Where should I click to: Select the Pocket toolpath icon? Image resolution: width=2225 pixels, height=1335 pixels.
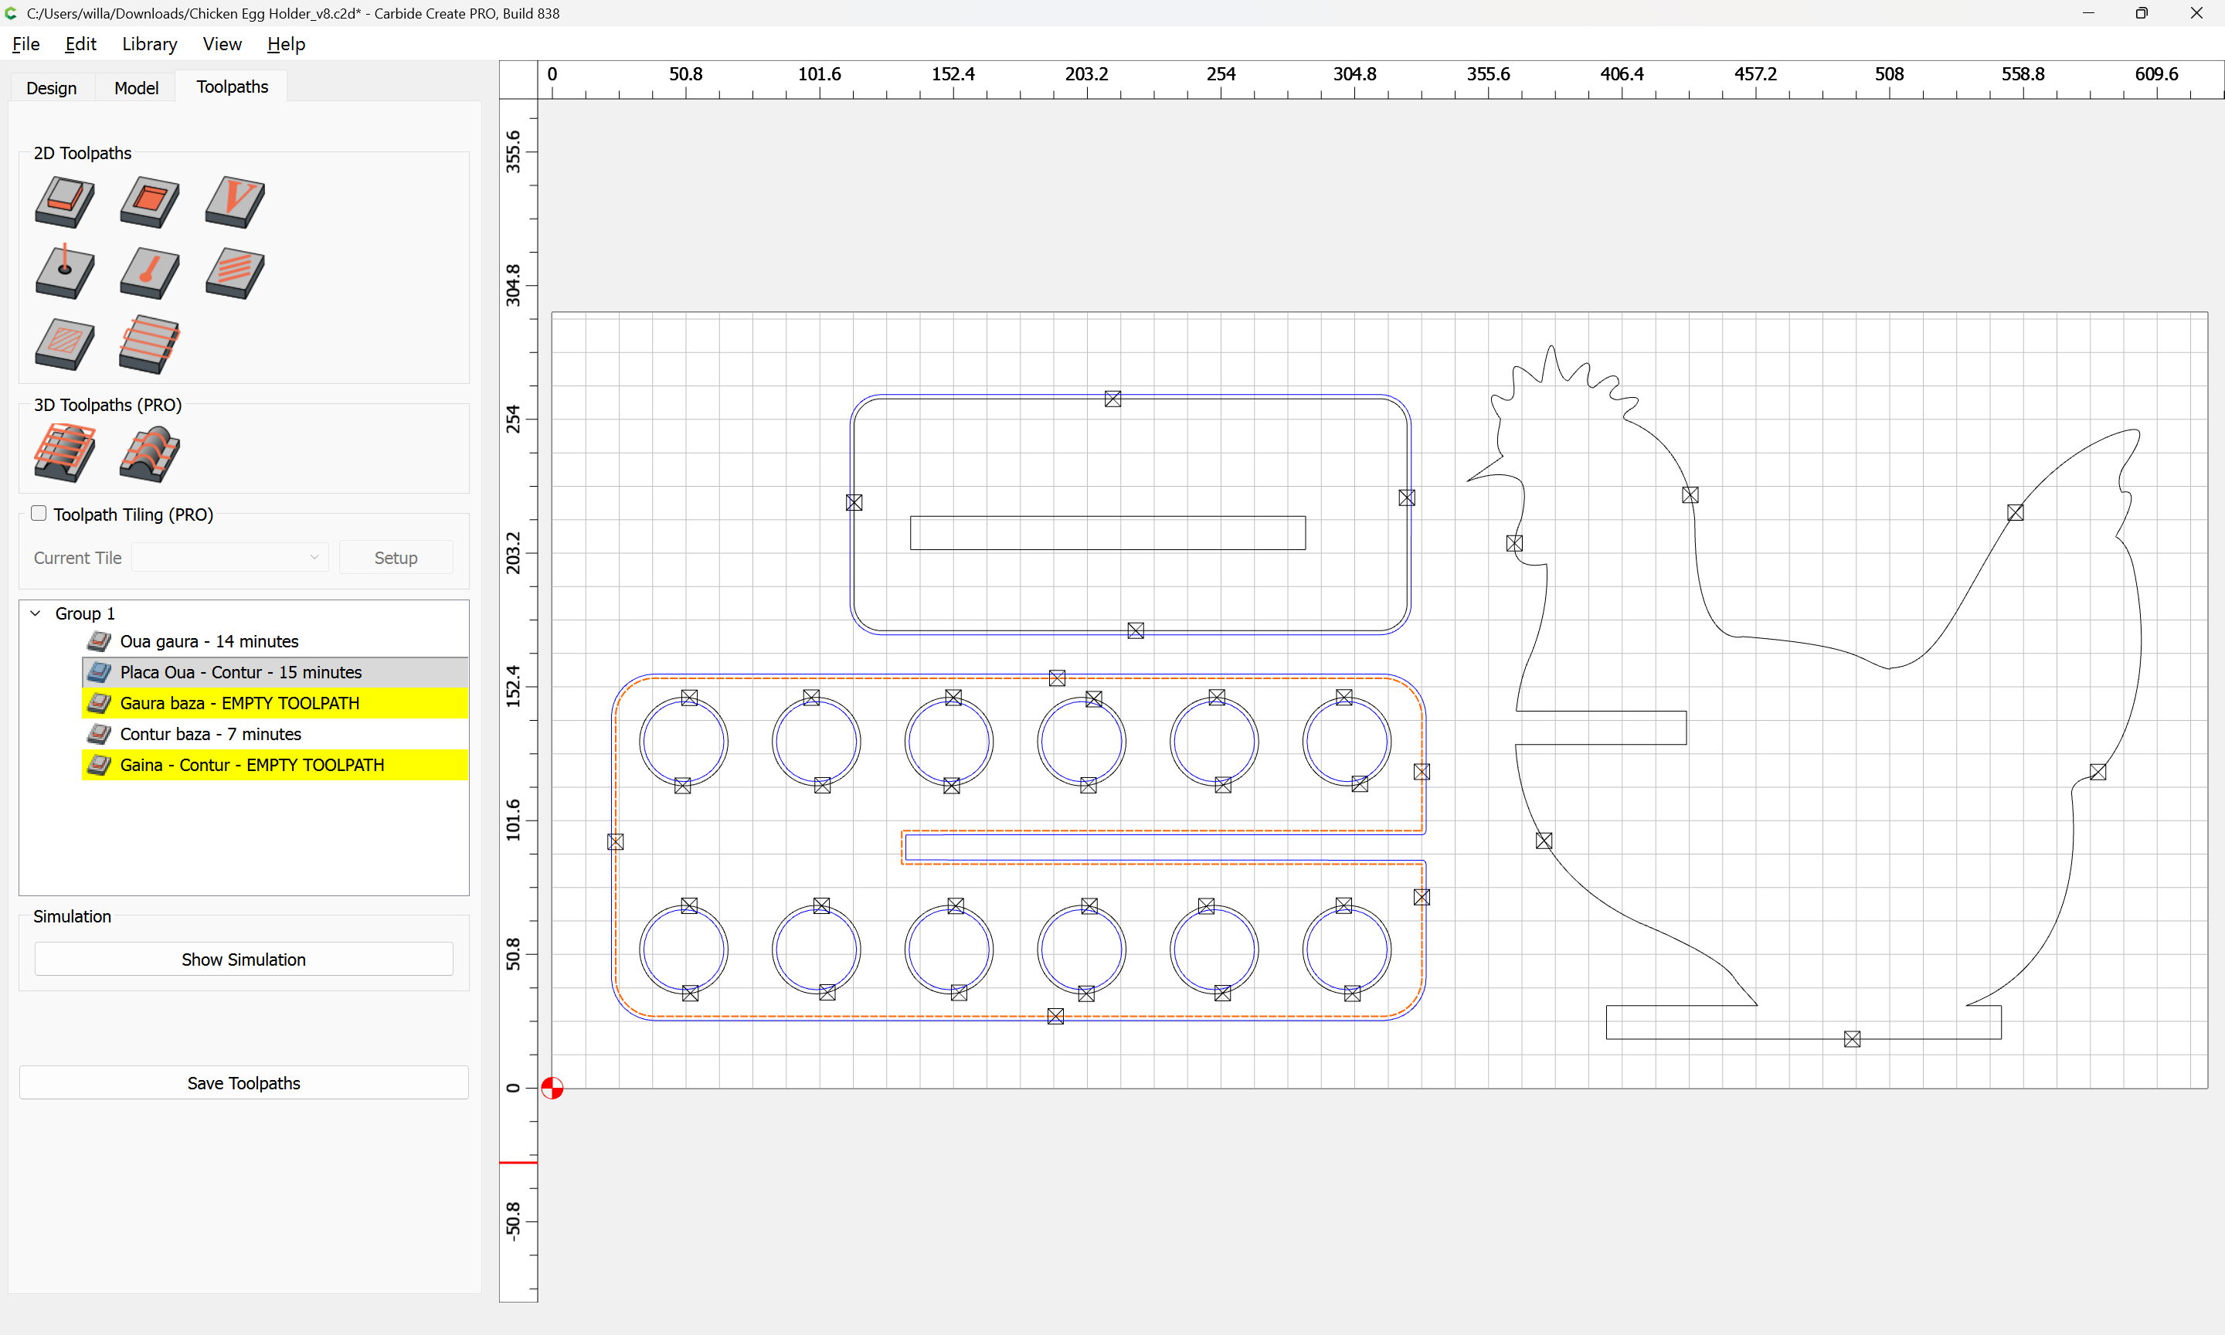pyautogui.click(x=149, y=202)
